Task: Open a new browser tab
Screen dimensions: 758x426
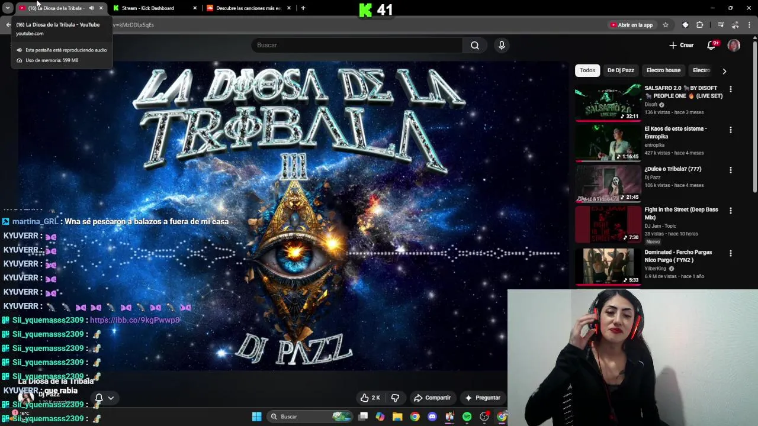Action: click(303, 8)
